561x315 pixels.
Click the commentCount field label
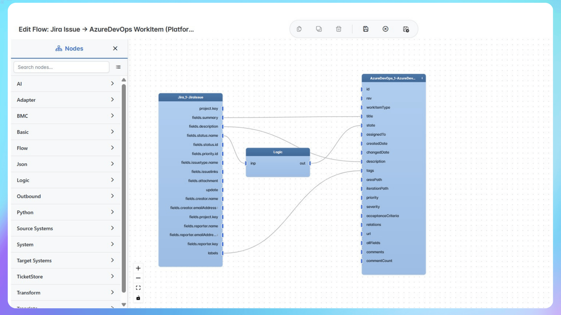coord(379,261)
